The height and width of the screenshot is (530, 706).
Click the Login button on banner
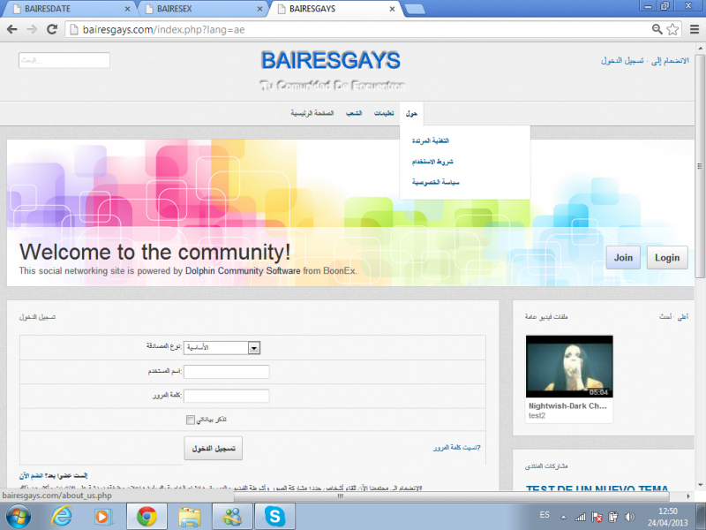[667, 258]
